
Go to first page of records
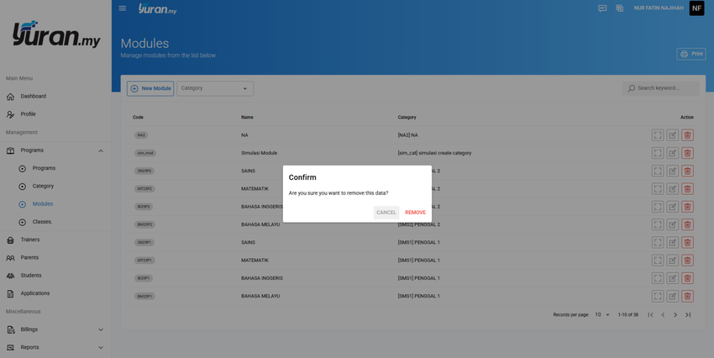650,315
